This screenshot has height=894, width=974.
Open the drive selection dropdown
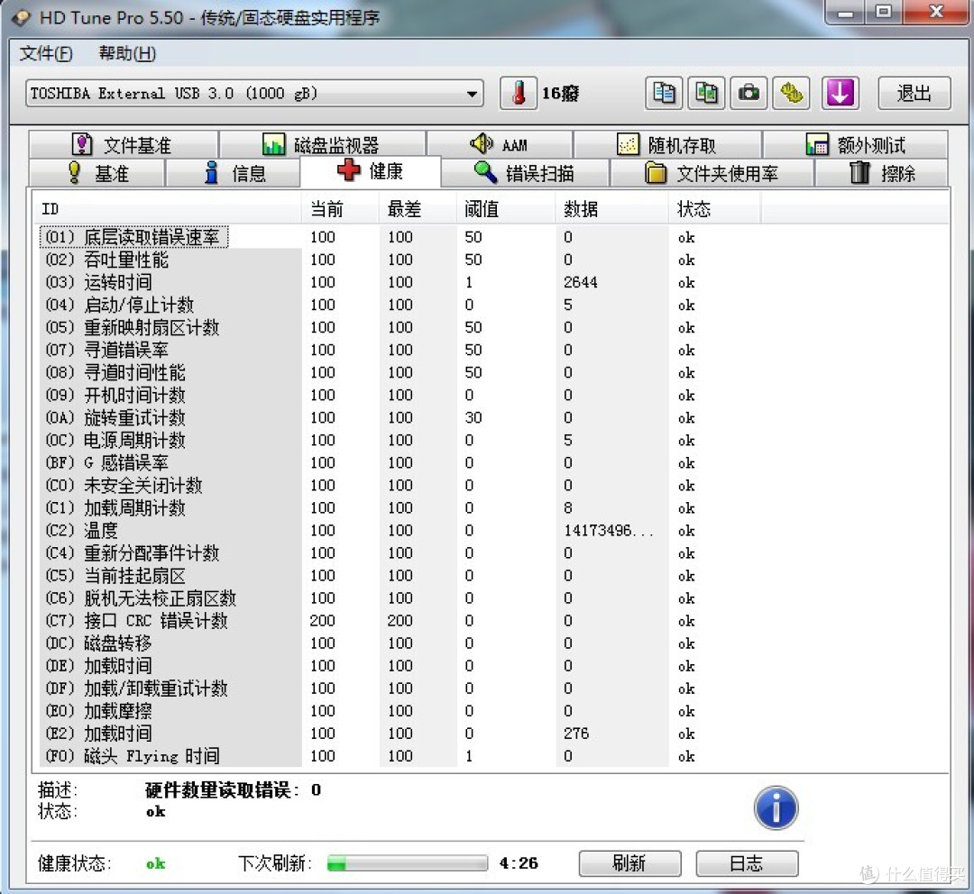254,94
